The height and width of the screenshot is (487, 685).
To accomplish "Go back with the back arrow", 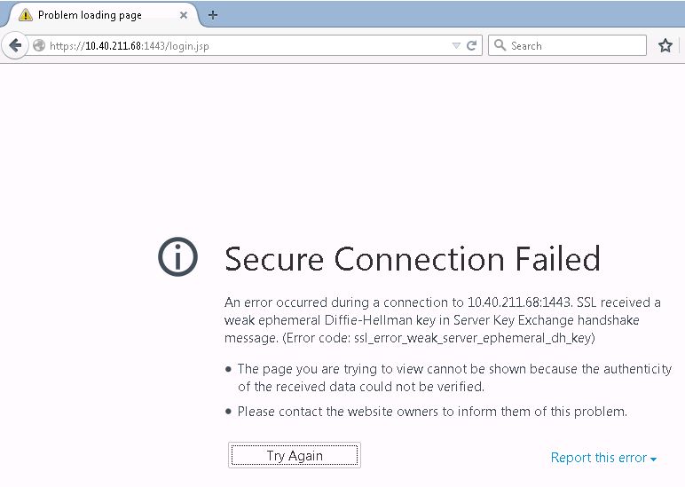I will coord(14,45).
